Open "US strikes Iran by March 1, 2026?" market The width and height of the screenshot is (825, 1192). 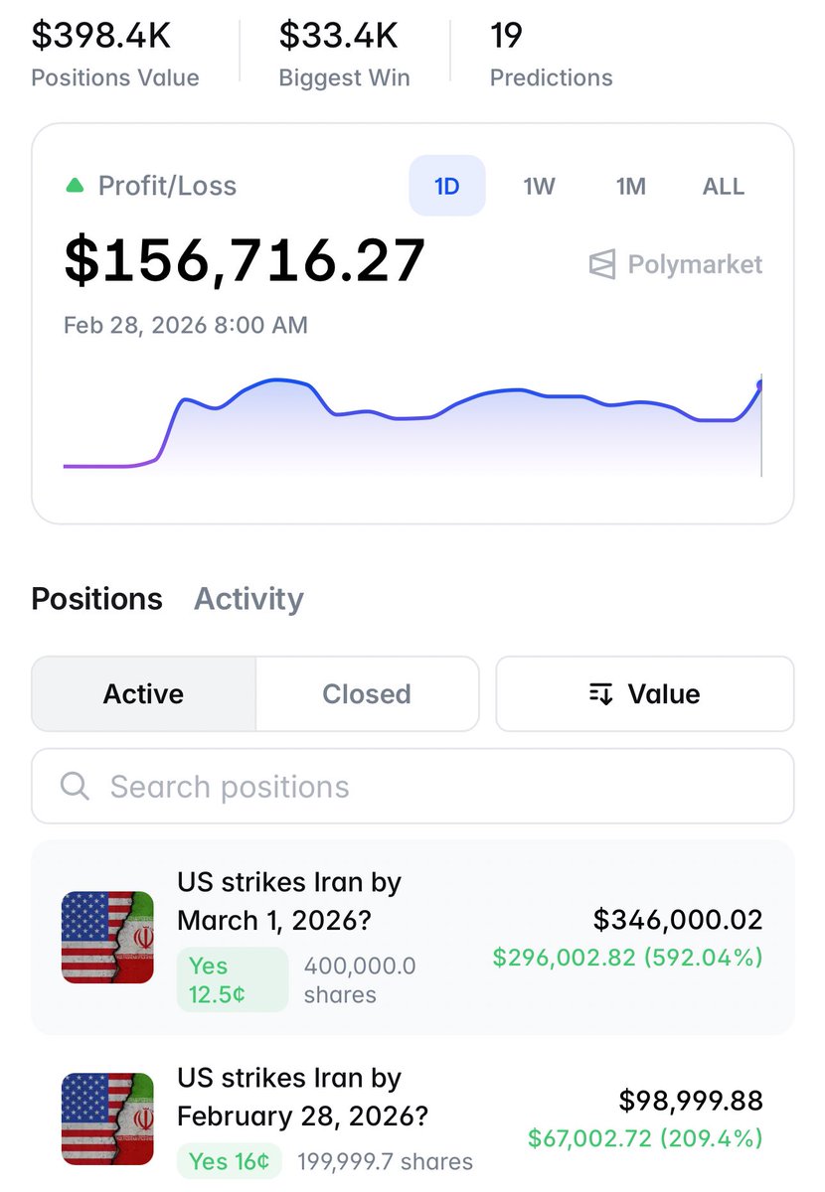coord(289,901)
